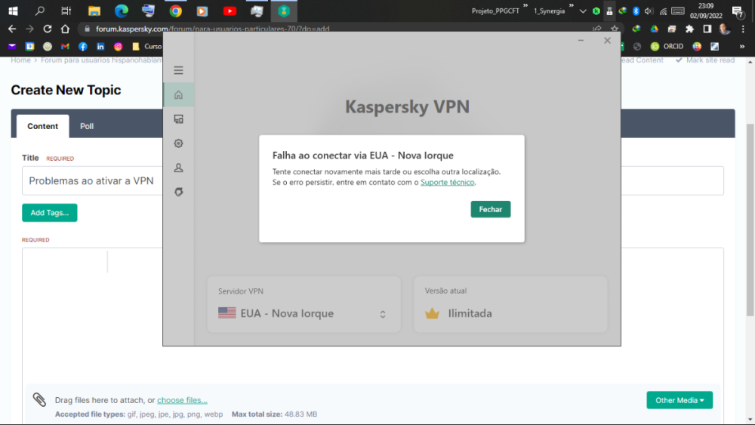The image size is (755, 425).
Task: Click the browser home button
Action: point(65,29)
